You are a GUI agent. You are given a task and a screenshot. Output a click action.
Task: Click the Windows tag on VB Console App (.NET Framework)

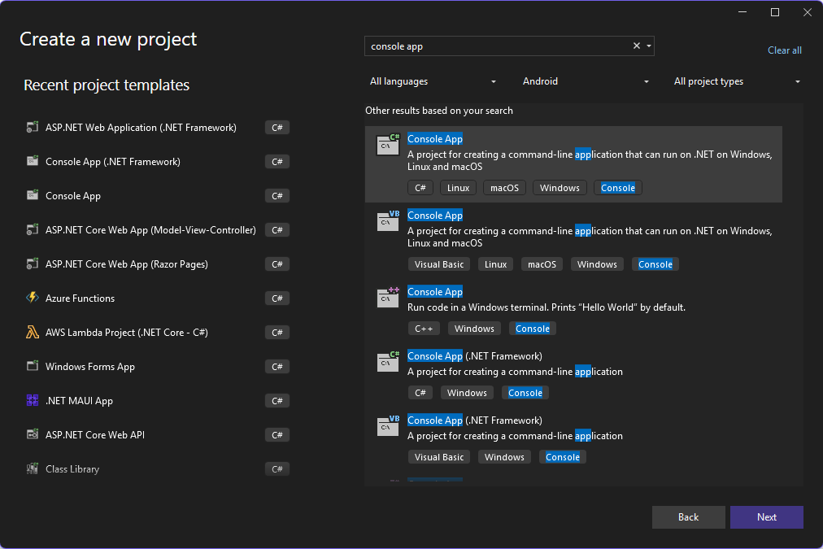pyautogui.click(x=504, y=457)
